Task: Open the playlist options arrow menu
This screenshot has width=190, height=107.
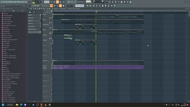Action: pyautogui.click(x=29, y=9)
